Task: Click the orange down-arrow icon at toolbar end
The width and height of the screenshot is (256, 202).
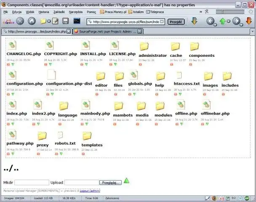Action: (249, 21)
